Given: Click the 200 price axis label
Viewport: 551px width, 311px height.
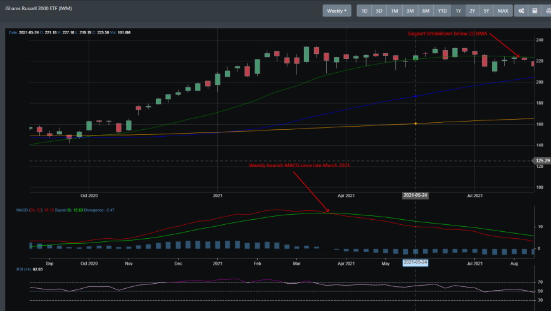Looking at the screenshot, I should coord(540,82).
